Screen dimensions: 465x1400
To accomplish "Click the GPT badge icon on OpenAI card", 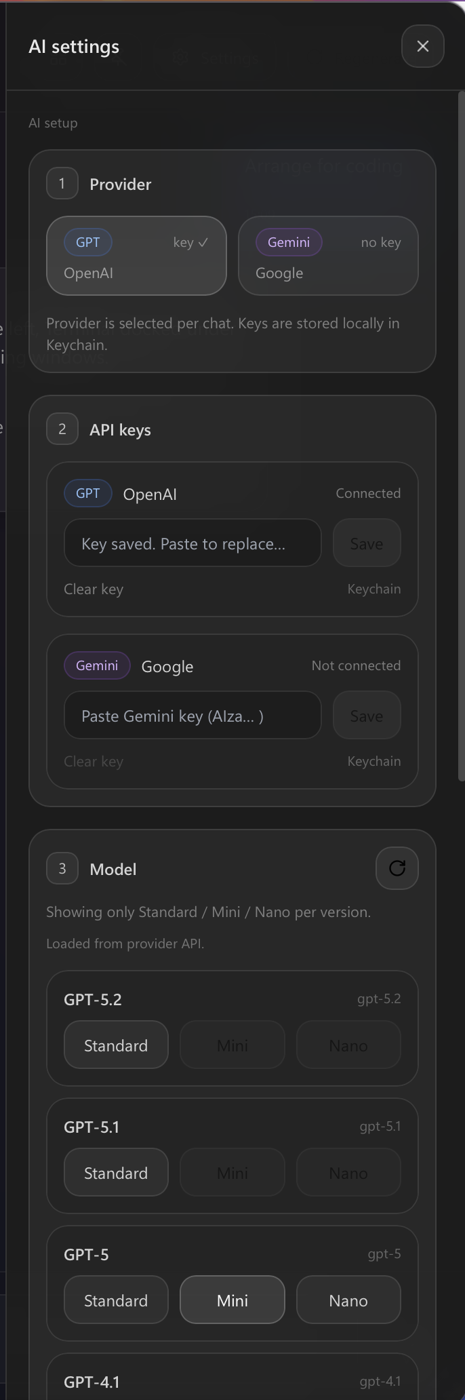I will tap(87, 242).
